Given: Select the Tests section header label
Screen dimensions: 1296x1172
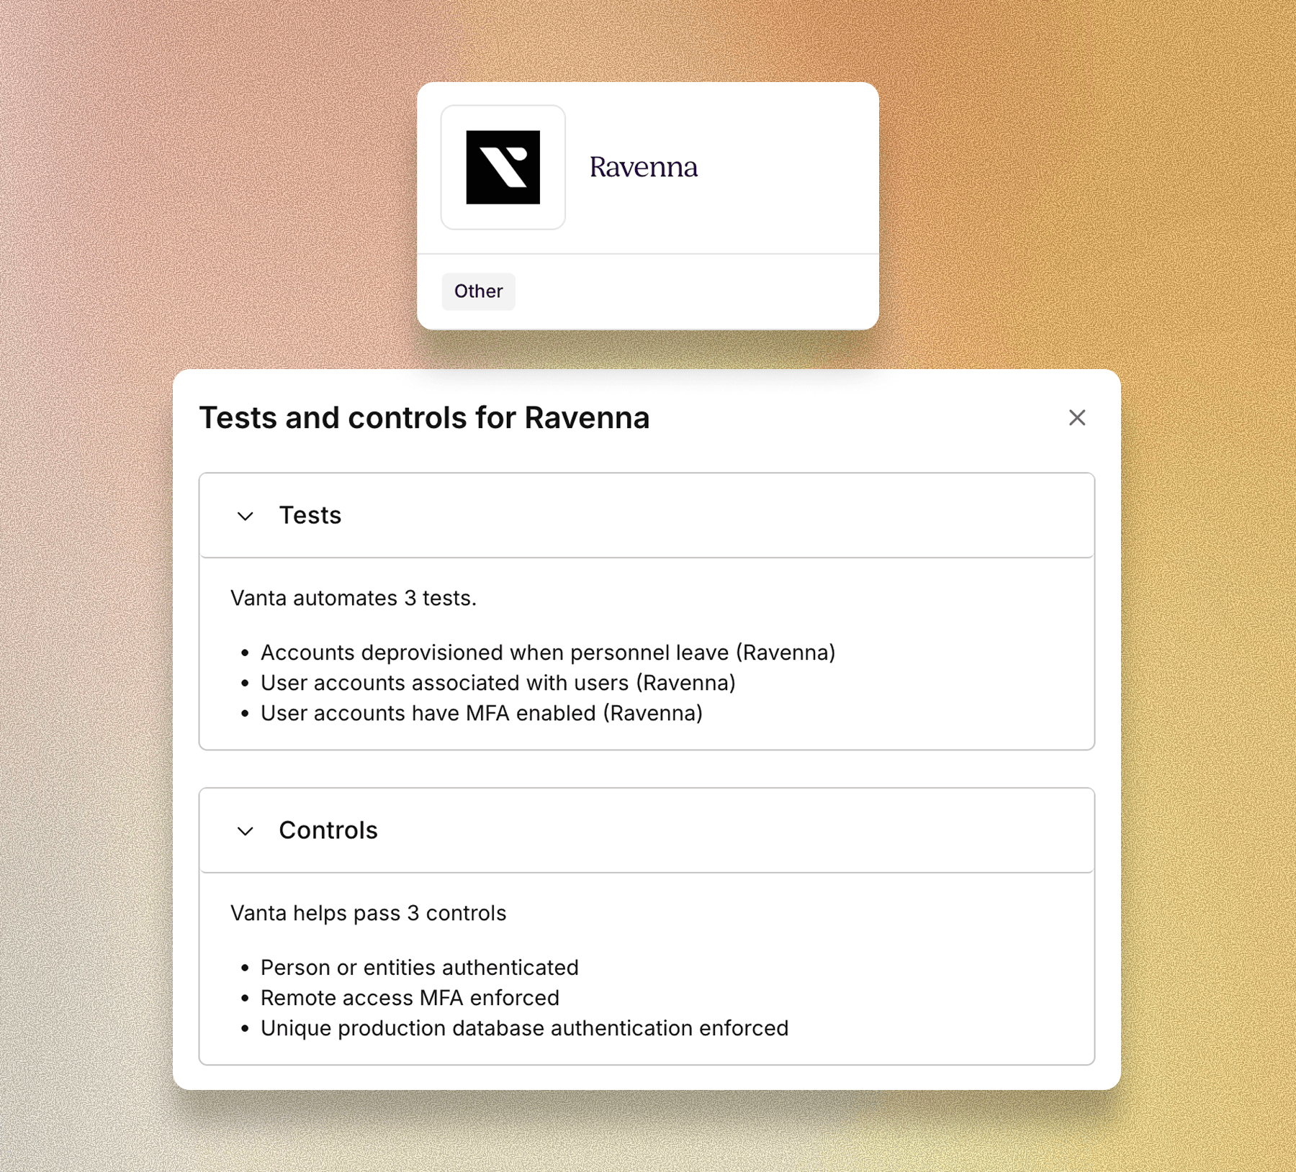Looking at the screenshot, I should click(x=310, y=515).
